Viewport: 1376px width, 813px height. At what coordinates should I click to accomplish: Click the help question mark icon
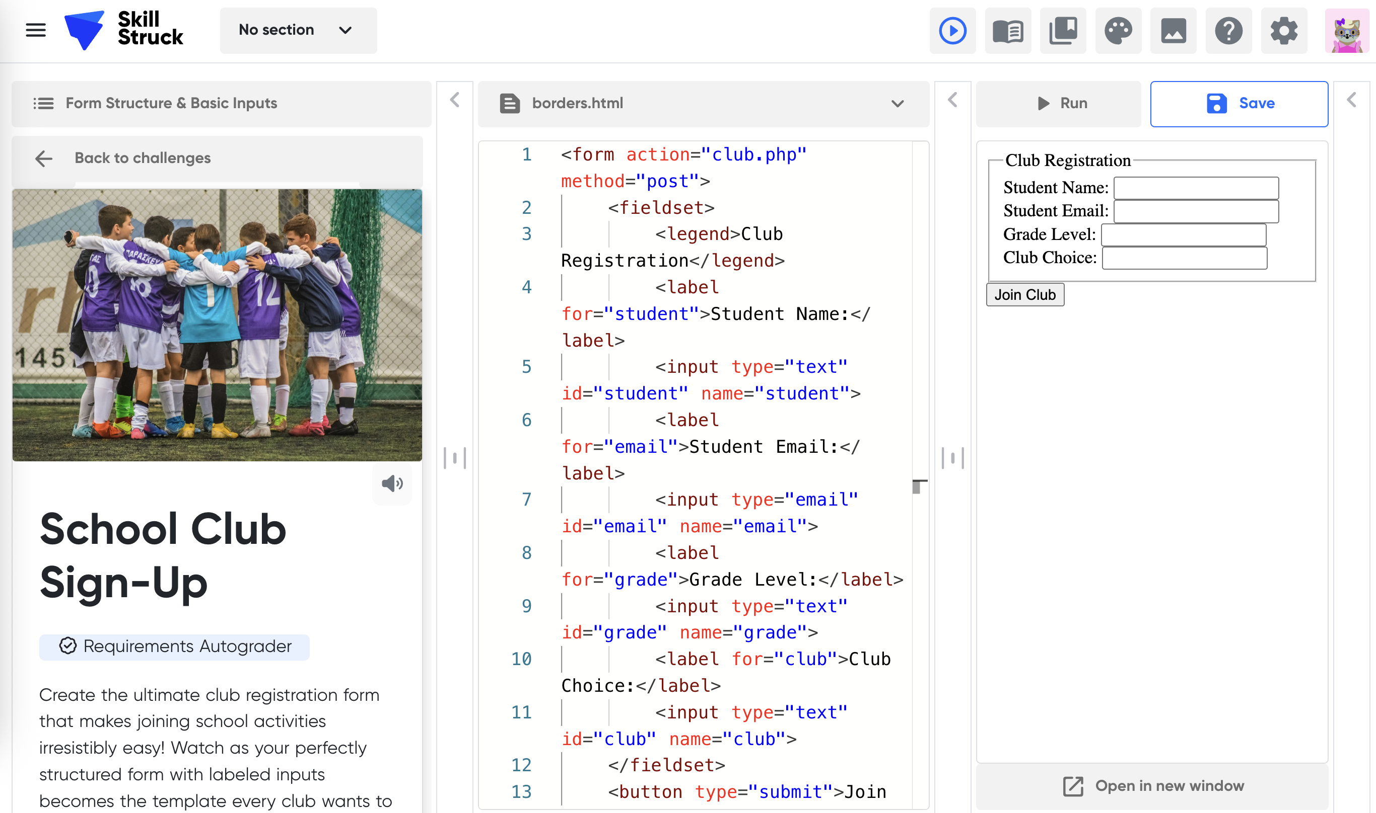click(x=1228, y=31)
